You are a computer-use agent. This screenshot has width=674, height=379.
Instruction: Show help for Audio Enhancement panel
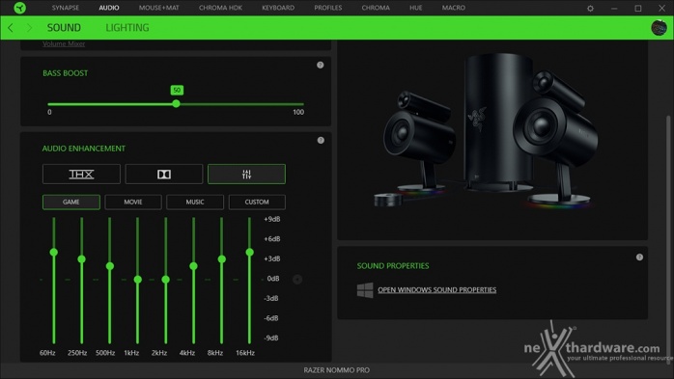click(x=321, y=141)
